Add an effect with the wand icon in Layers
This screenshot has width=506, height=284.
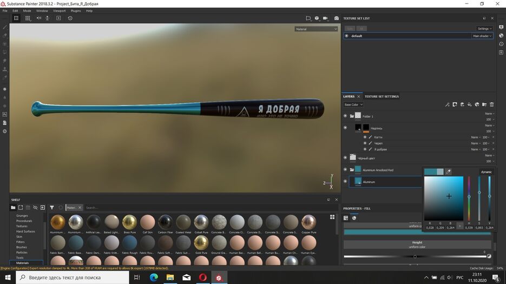pyautogui.click(x=447, y=104)
